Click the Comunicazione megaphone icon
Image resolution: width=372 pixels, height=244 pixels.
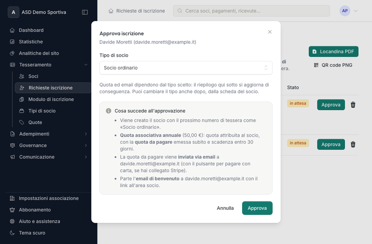click(x=12, y=157)
